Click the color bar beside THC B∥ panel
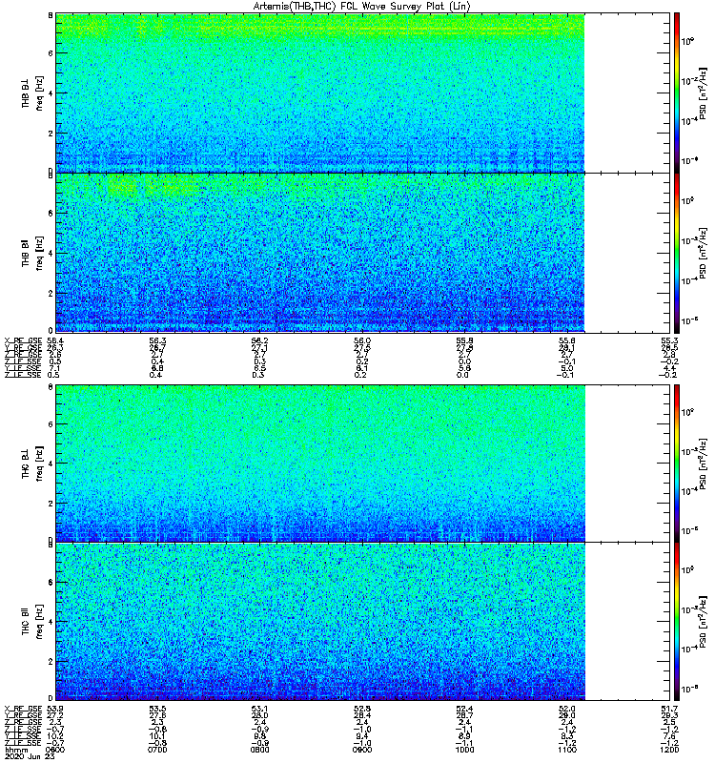 (x=676, y=622)
